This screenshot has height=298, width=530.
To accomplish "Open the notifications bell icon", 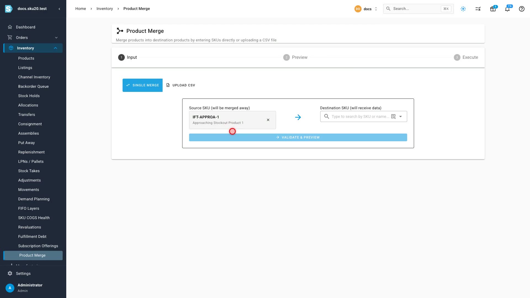I will pyautogui.click(x=507, y=9).
